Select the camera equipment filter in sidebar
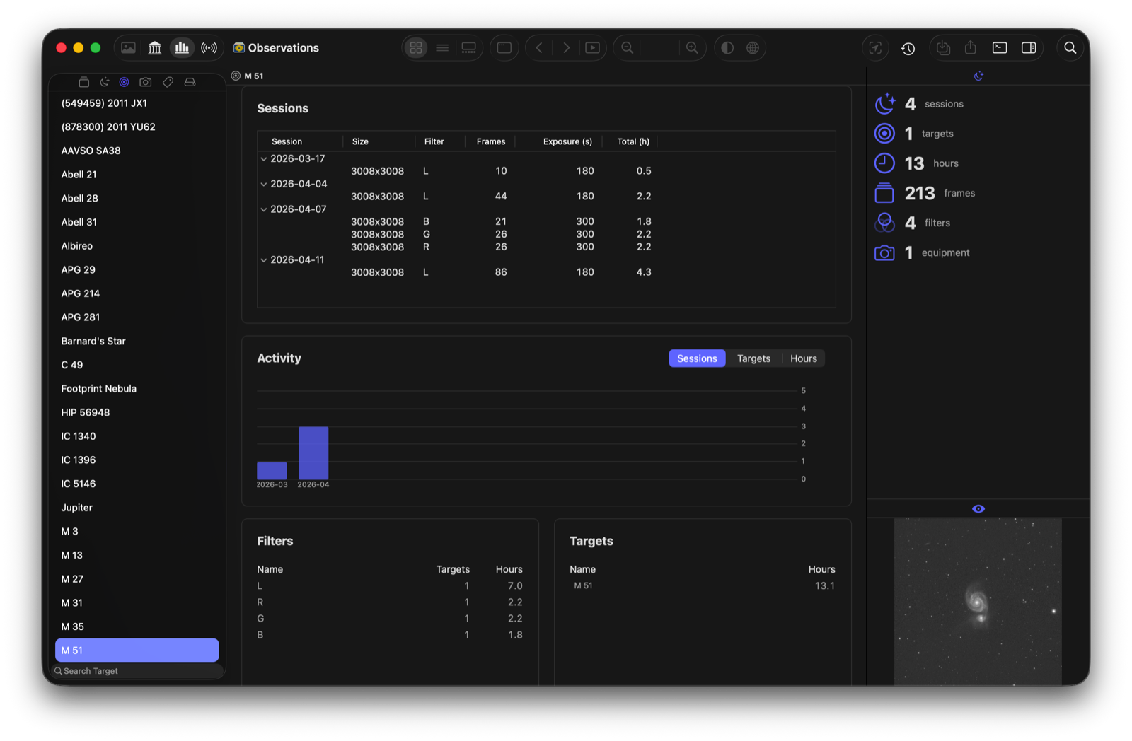The image size is (1132, 741). pos(146,82)
